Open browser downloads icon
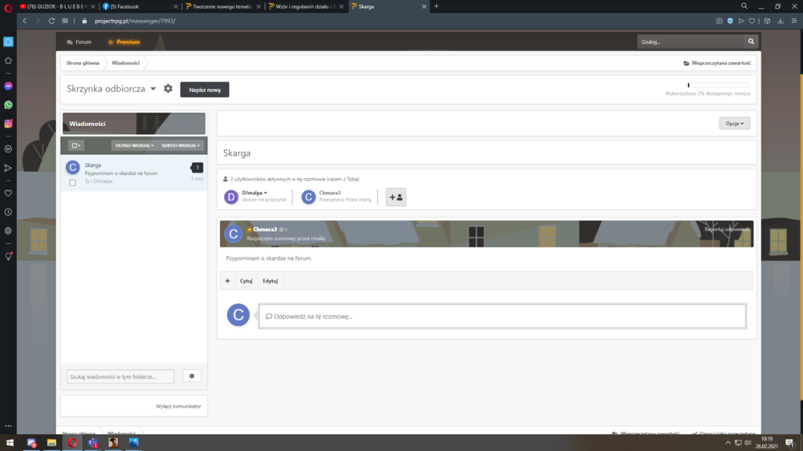 (x=781, y=21)
